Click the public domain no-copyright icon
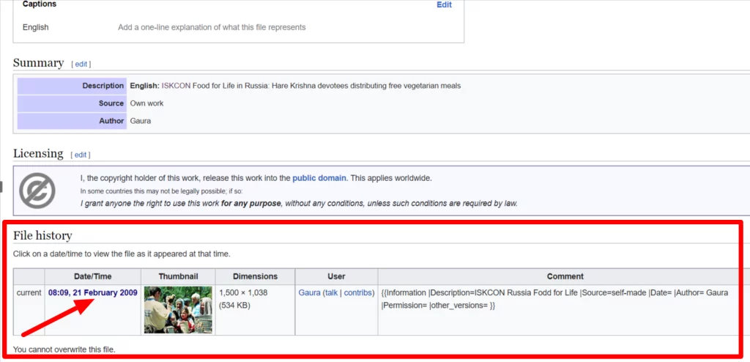Viewport: 750px width, 362px height. pyautogui.click(x=37, y=191)
